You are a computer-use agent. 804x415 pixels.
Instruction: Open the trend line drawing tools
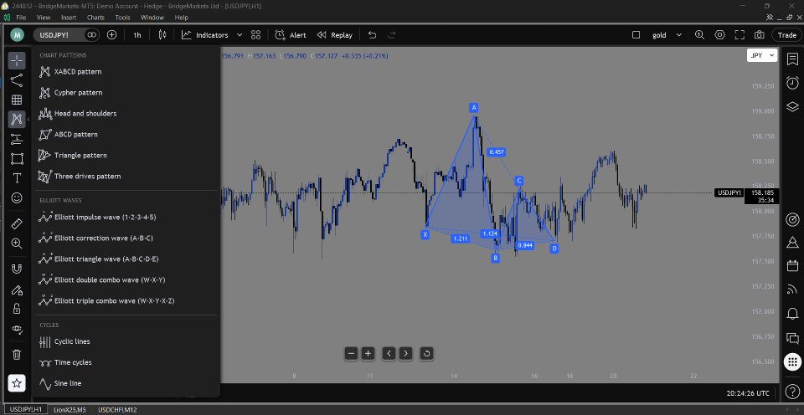point(17,80)
